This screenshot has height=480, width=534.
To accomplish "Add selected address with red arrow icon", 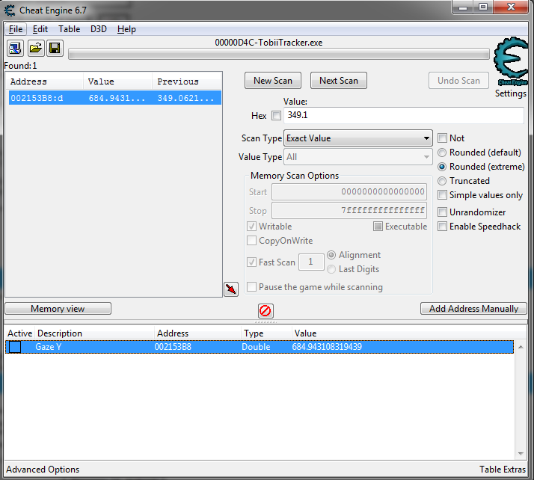I will point(231,289).
